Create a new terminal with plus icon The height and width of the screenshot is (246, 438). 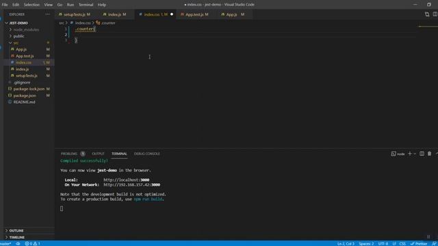[x=409, y=154]
